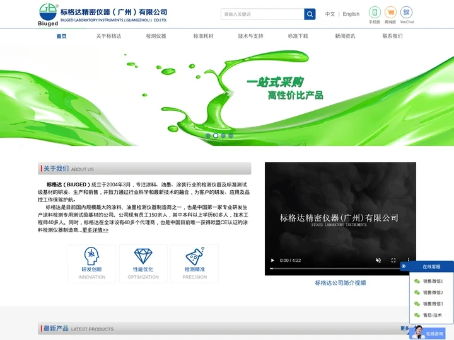This screenshot has height=340, width=454.
Task: Open the shopping cart icon (商城版)
Action: tap(390, 13)
